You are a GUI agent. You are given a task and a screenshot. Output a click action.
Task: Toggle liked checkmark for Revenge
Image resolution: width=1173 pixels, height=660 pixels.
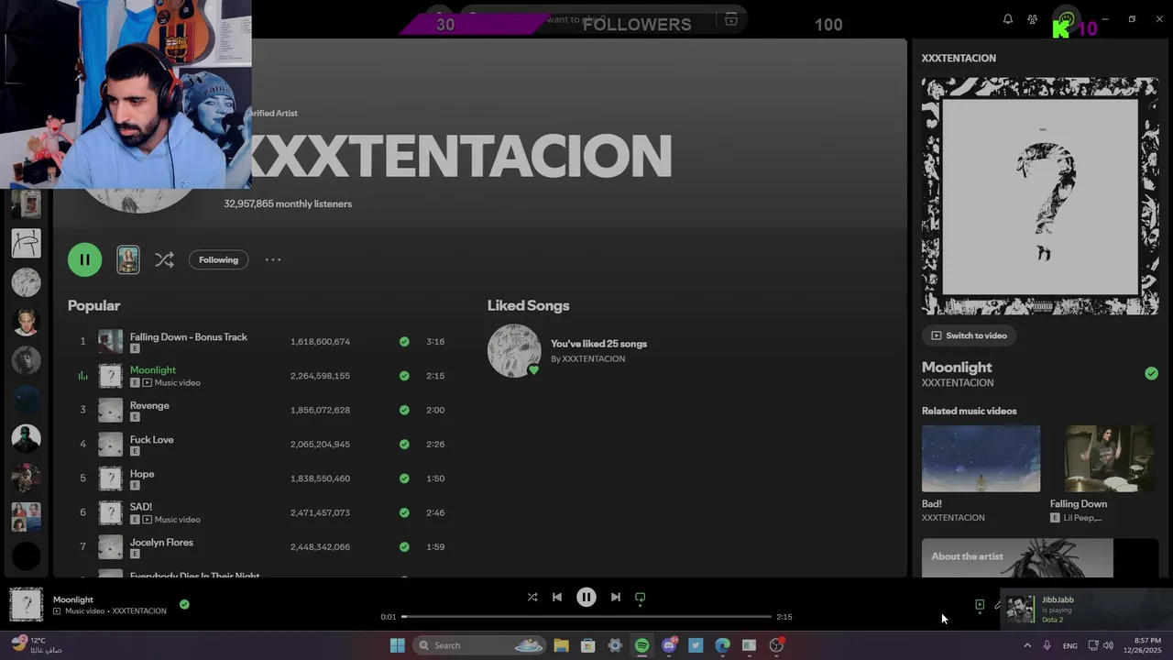(404, 410)
